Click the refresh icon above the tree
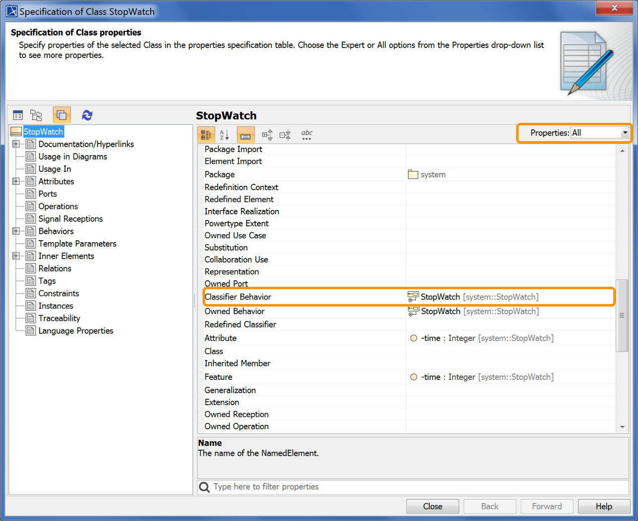Screen dimensions: 638x521 click(x=87, y=115)
